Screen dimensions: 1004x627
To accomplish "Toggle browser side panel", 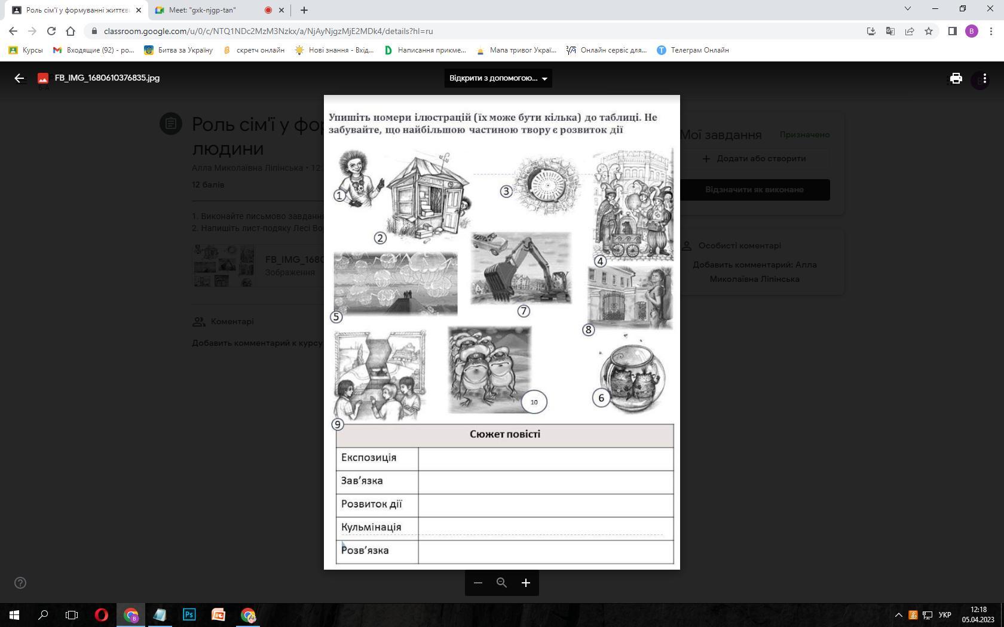I will click(953, 31).
